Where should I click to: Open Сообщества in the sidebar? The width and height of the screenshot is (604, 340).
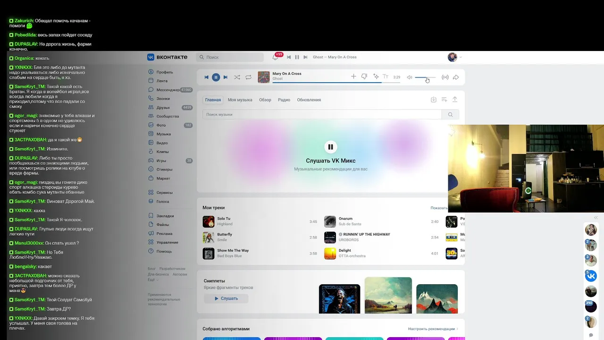(x=168, y=116)
